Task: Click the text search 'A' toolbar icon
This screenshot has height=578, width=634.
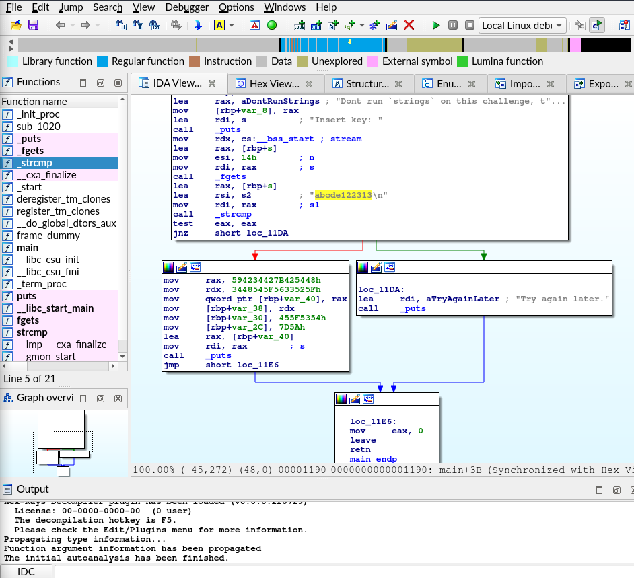Action: (x=219, y=25)
